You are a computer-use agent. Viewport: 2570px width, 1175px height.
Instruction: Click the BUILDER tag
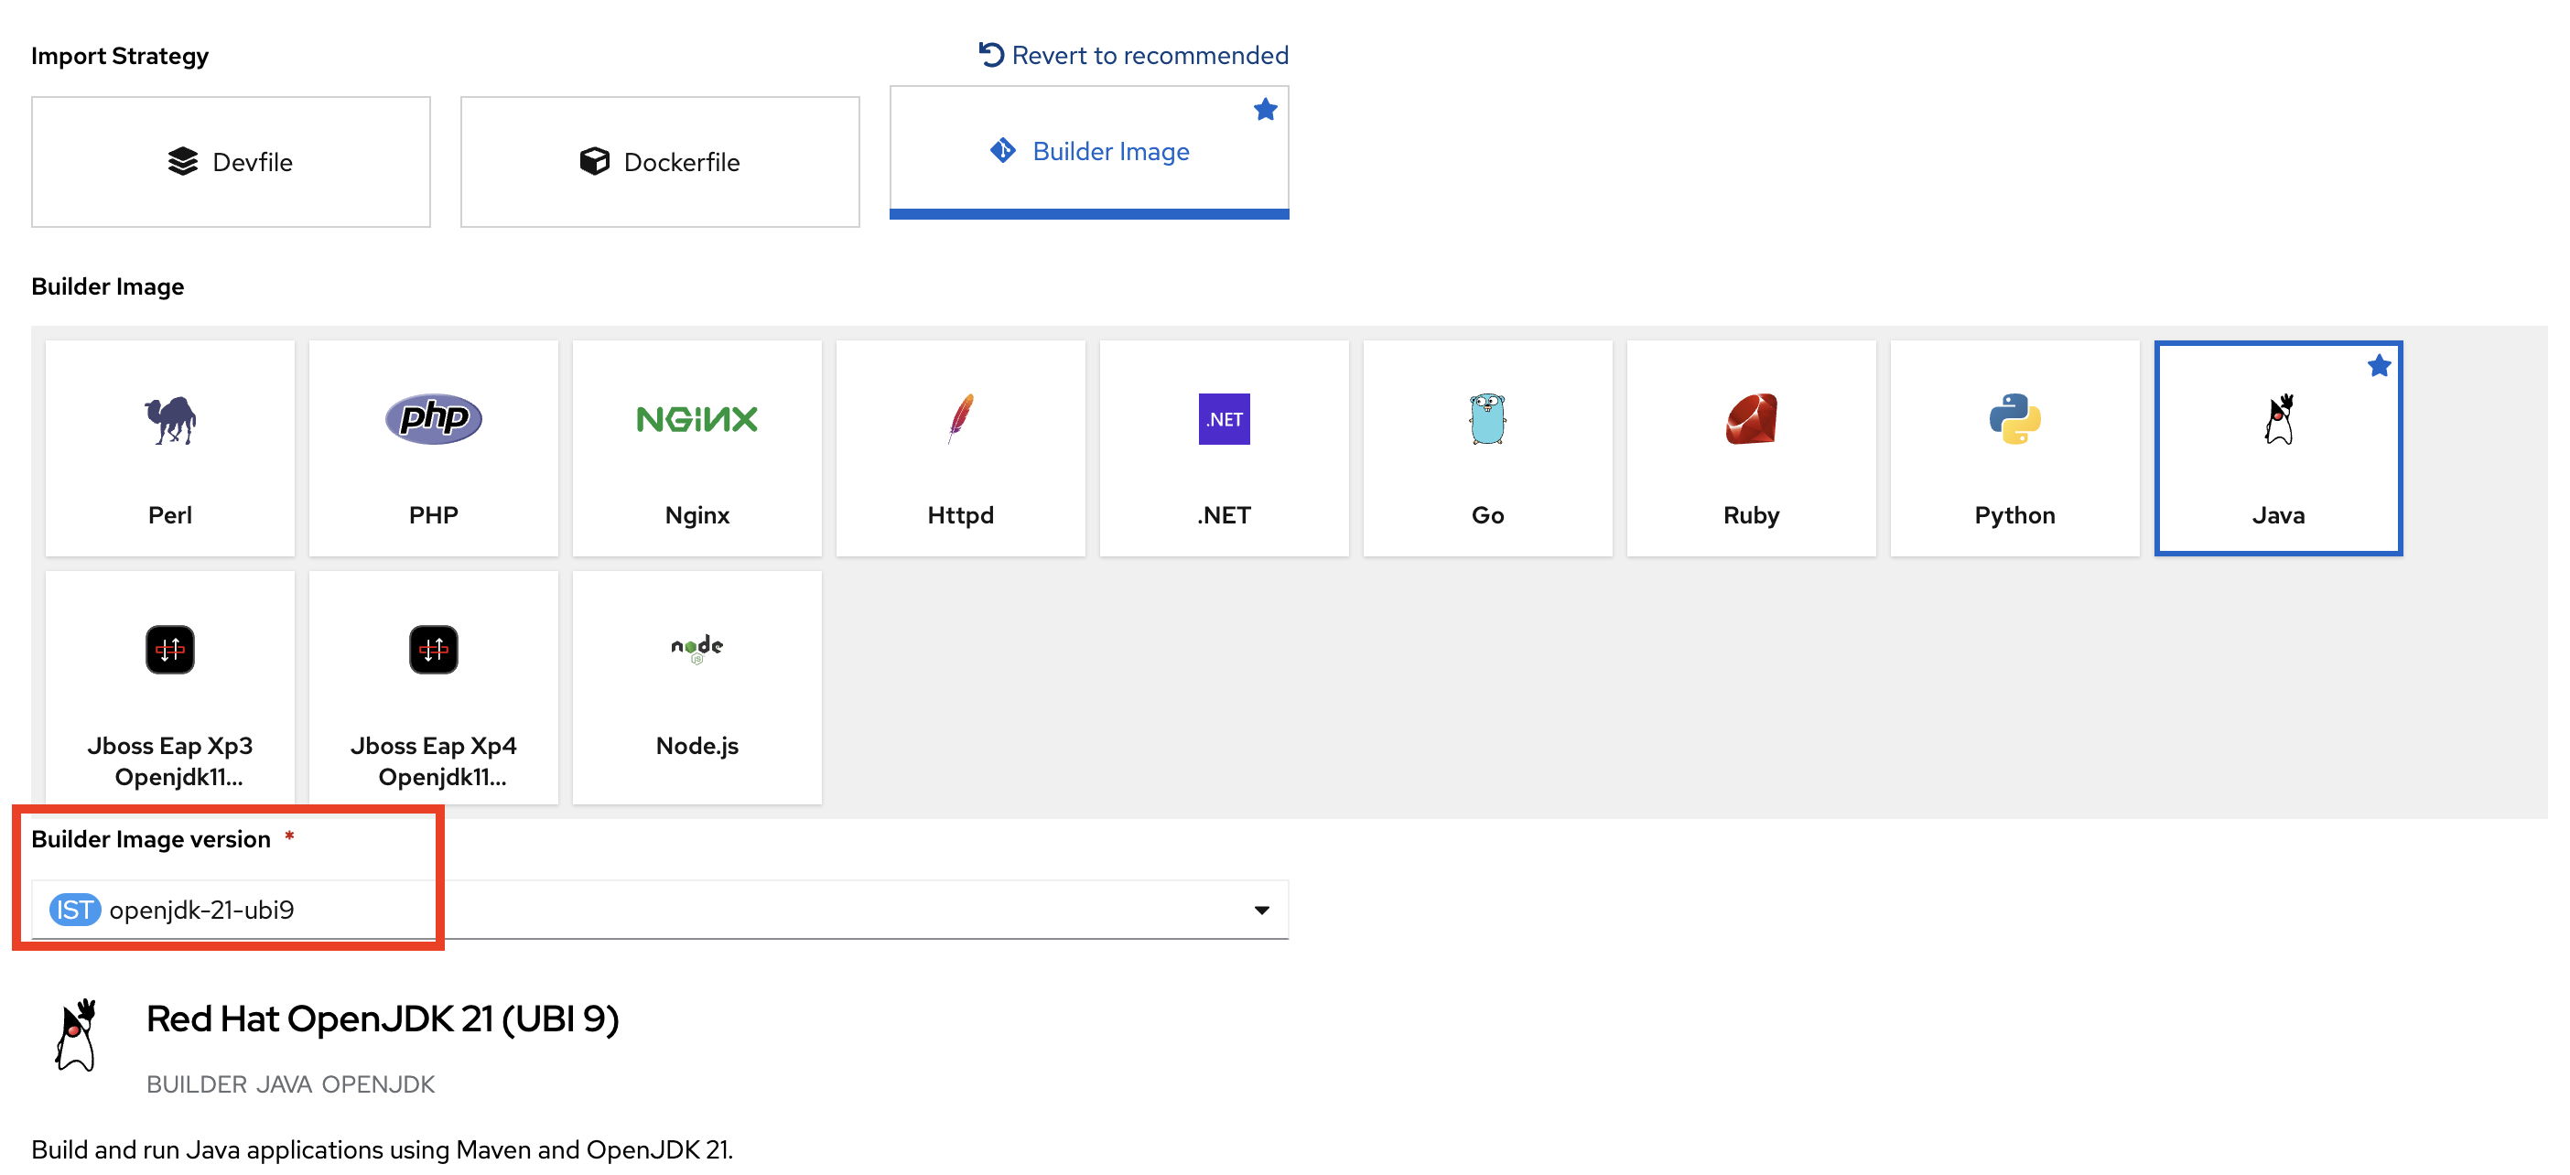(197, 1084)
